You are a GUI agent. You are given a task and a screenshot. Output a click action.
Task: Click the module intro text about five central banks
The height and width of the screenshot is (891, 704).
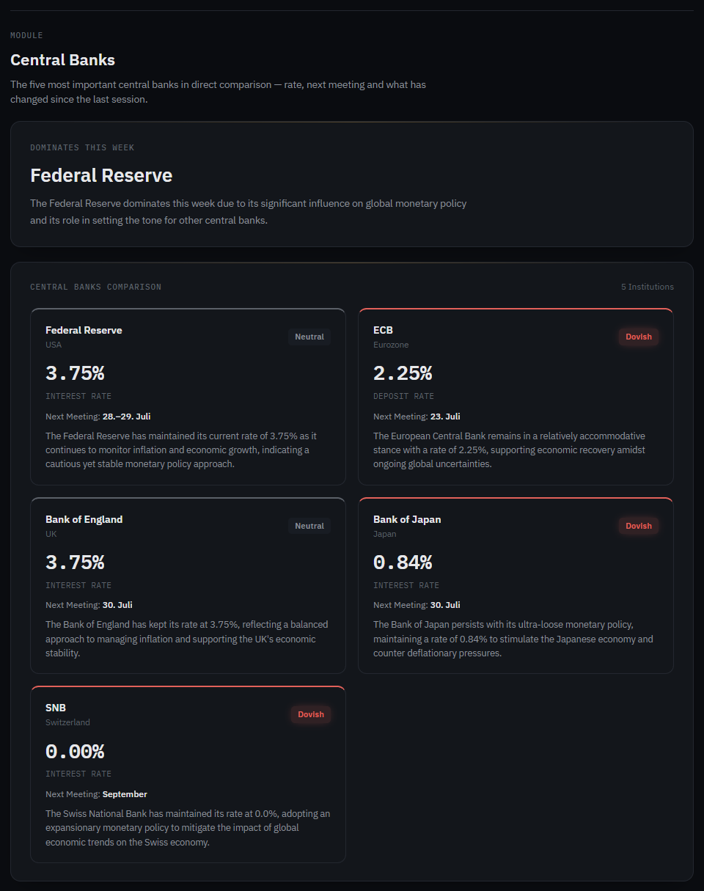pyautogui.click(x=218, y=92)
